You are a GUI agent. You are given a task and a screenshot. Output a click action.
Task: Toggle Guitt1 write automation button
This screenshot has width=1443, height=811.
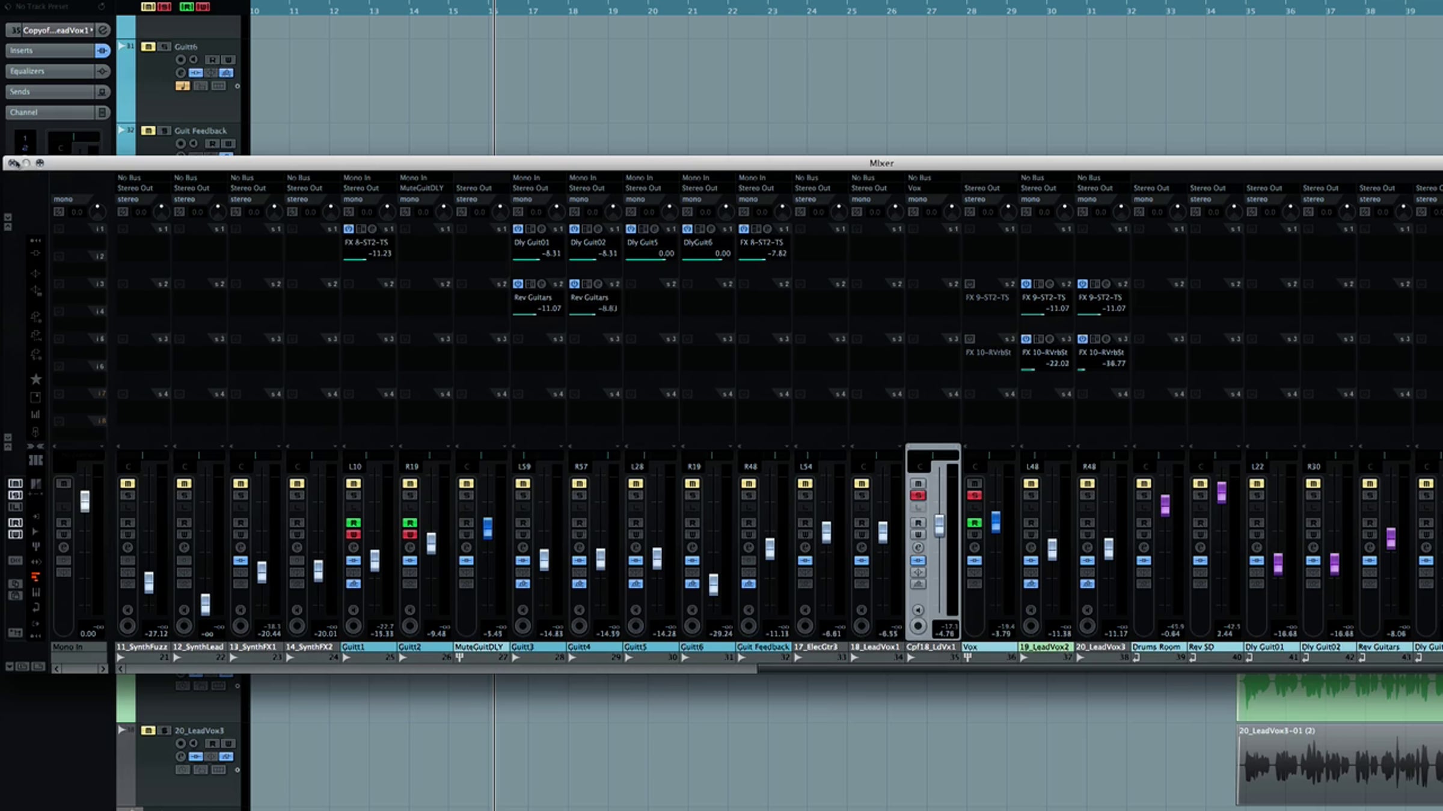click(354, 534)
